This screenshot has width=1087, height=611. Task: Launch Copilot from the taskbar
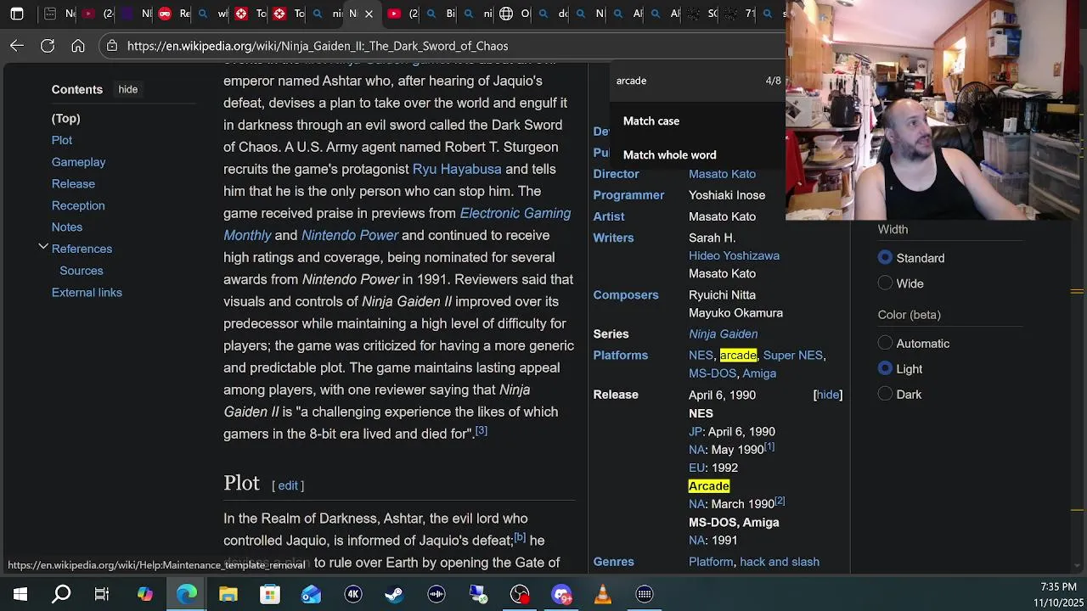pyautogui.click(x=145, y=594)
